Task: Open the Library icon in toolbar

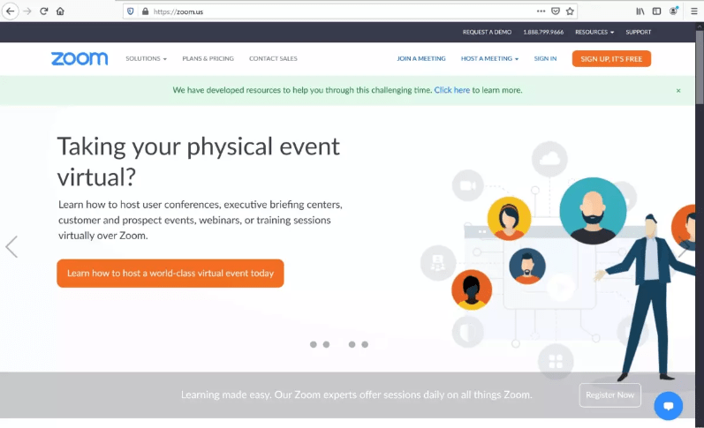Action: click(x=640, y=11)
